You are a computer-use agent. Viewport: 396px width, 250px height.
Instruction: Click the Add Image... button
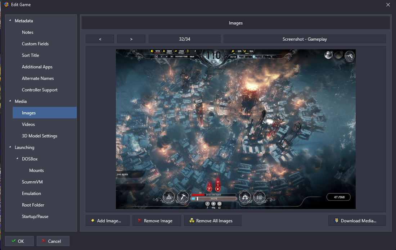coord(108,221)
